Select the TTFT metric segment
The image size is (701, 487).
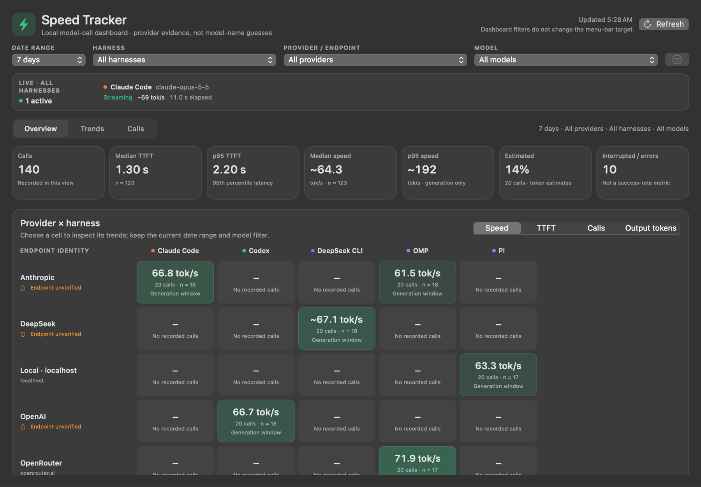pyautogui.click(x=546, y=228)
